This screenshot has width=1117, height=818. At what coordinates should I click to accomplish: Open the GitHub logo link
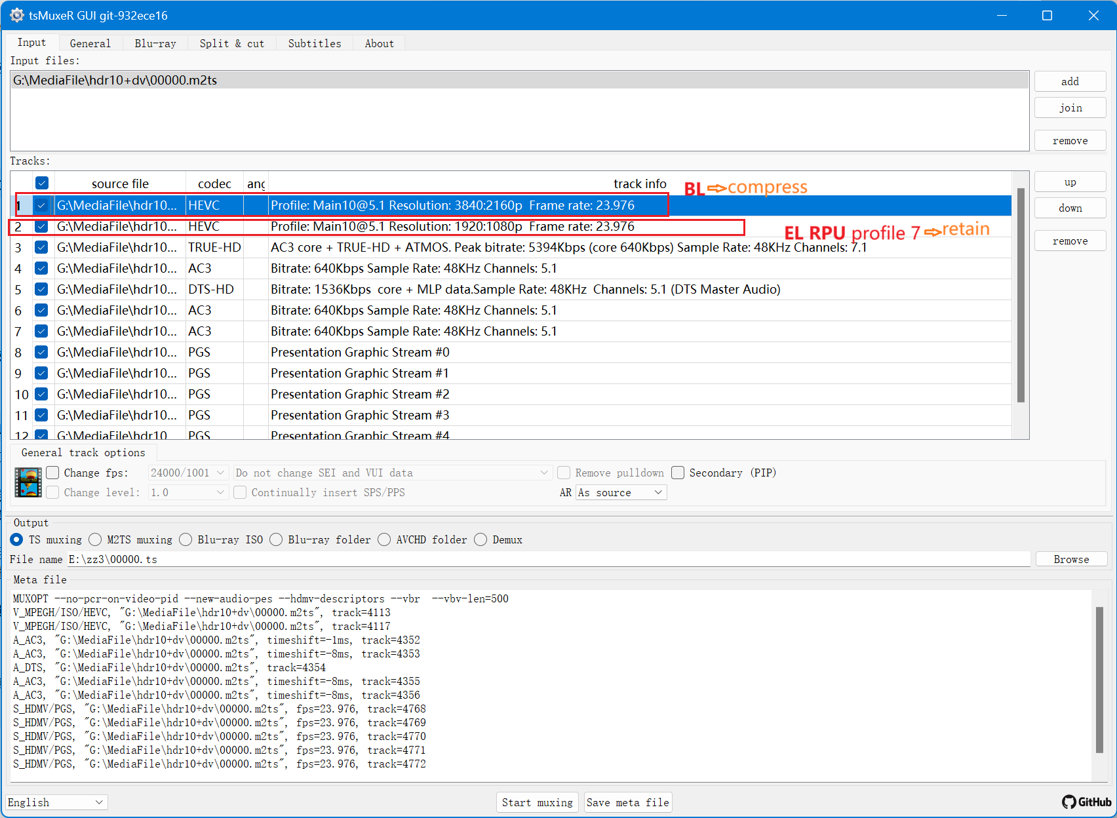pyautogui.click(x=1086, y=802)
